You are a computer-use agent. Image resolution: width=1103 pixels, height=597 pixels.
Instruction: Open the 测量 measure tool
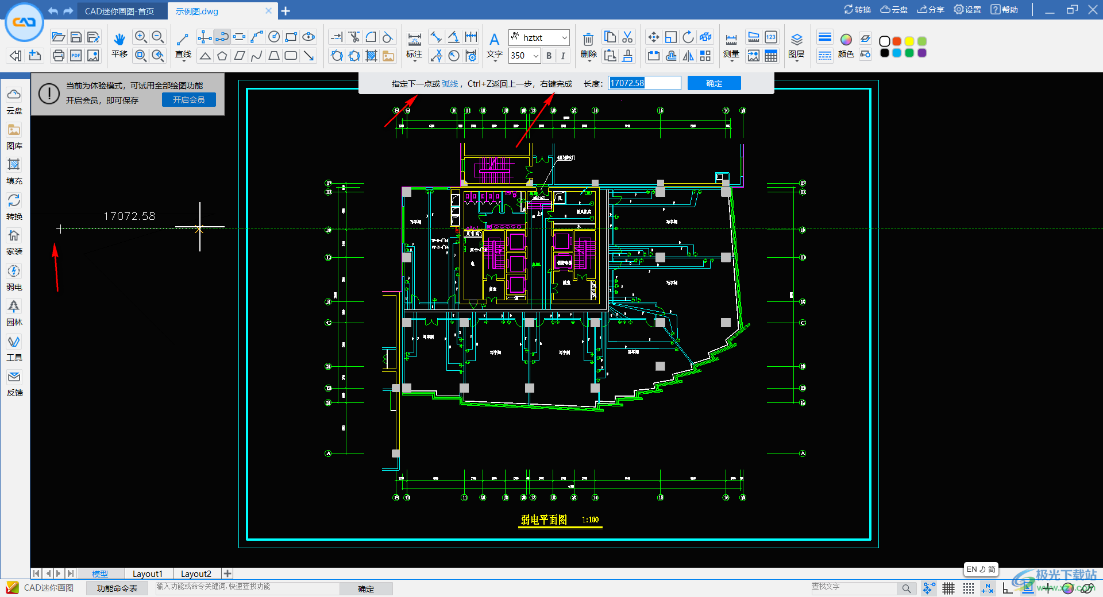731,45
